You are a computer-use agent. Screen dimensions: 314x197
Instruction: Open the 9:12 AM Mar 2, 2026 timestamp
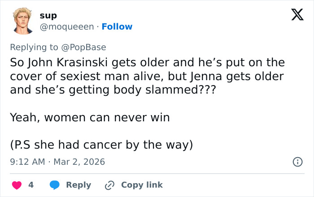click(x=57, y=162)
